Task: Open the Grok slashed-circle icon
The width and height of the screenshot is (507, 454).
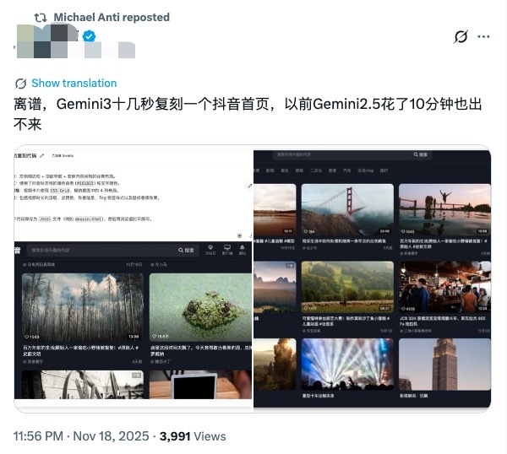Action: pyautogui.click(x=461, y=36)
